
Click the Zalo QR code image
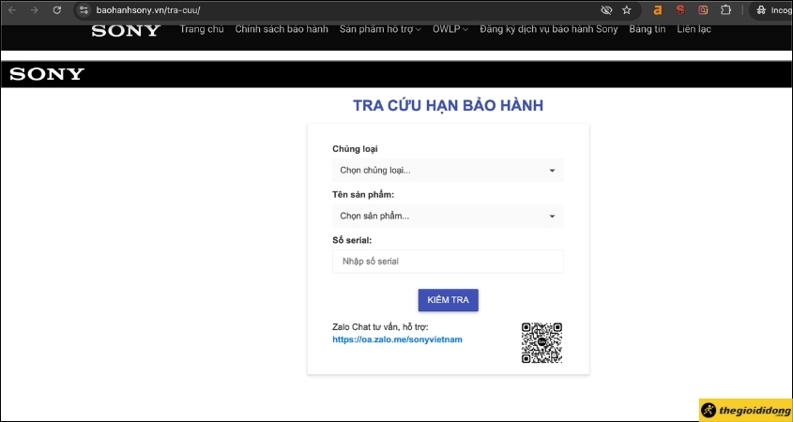pos(541,342)
